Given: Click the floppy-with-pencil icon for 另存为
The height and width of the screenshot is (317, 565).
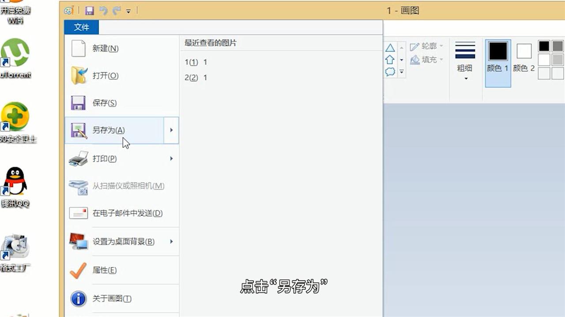Looking at the screenshot, I should coord(79,130).
